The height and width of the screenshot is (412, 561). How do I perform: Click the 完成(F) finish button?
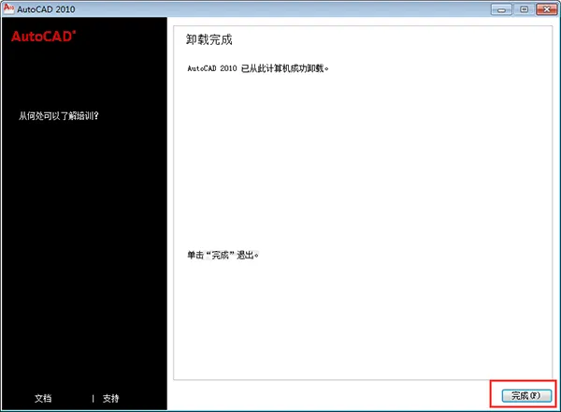point(526,395)
